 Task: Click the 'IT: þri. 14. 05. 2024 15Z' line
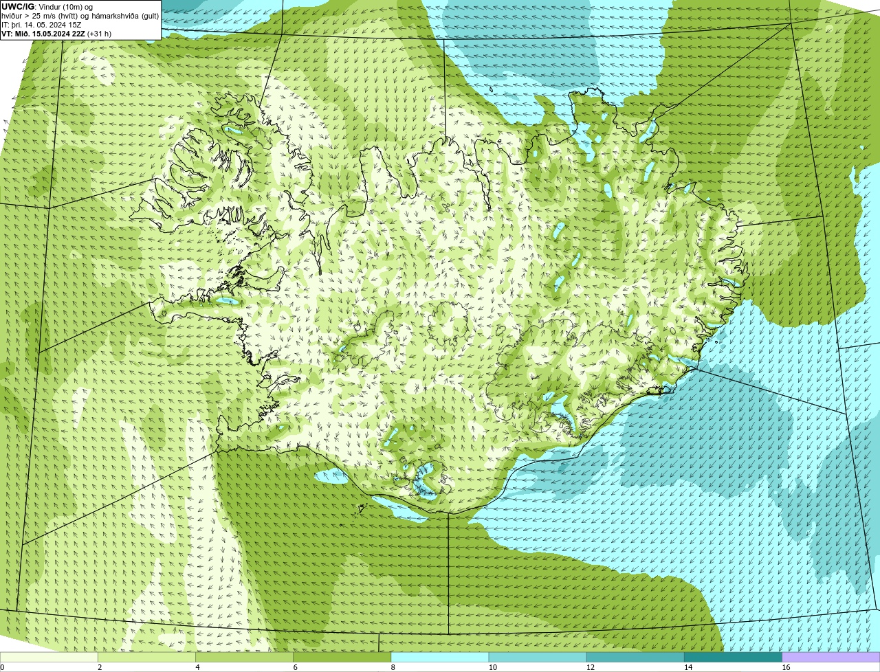click(x=41, y=25)
